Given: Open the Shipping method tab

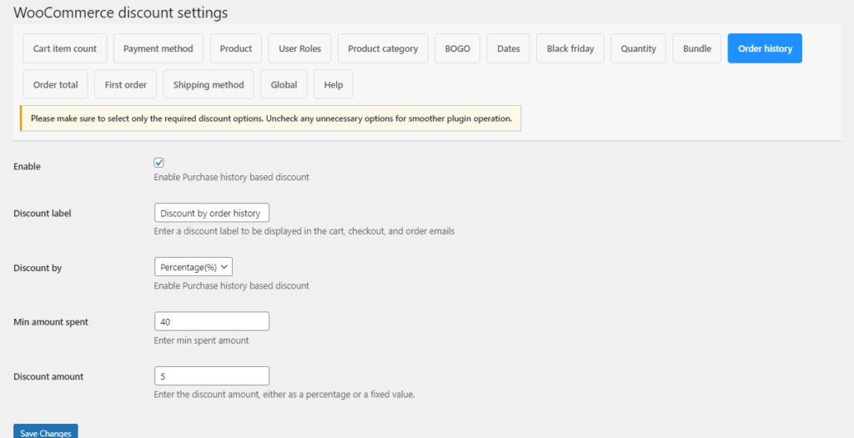Looking at the screenshot, I should 208,84.
